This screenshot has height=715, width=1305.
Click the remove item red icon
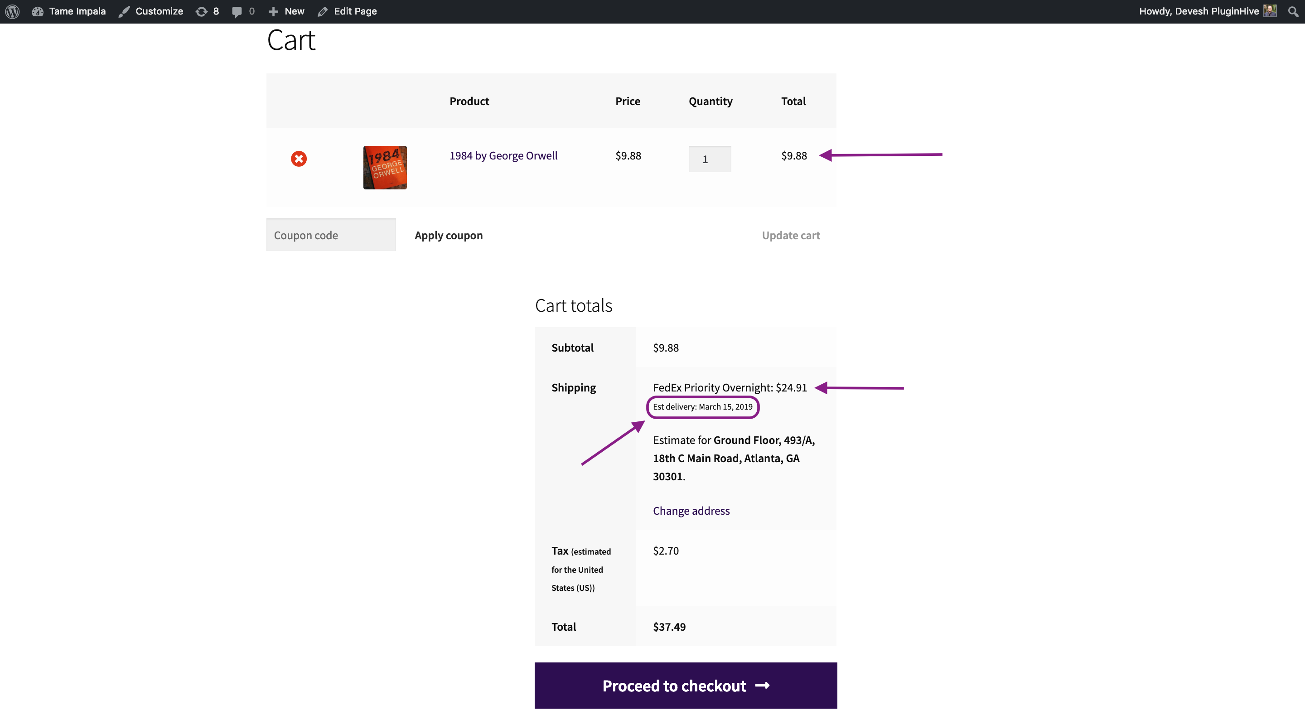299,159
